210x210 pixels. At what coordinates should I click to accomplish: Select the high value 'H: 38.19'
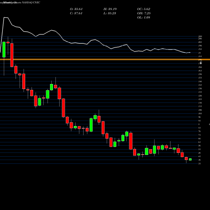110,9
